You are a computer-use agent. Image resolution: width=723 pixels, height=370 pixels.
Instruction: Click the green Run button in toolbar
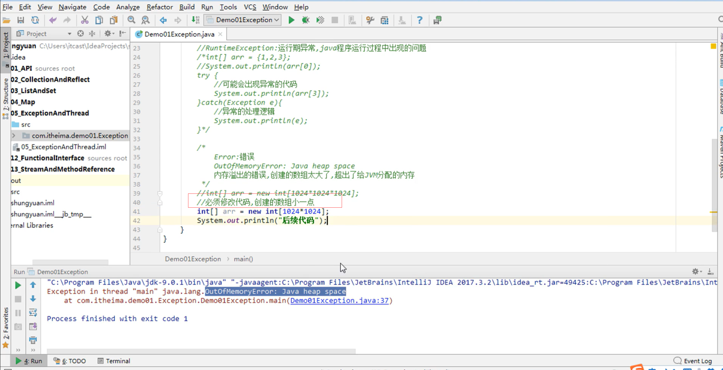point(291,20)
